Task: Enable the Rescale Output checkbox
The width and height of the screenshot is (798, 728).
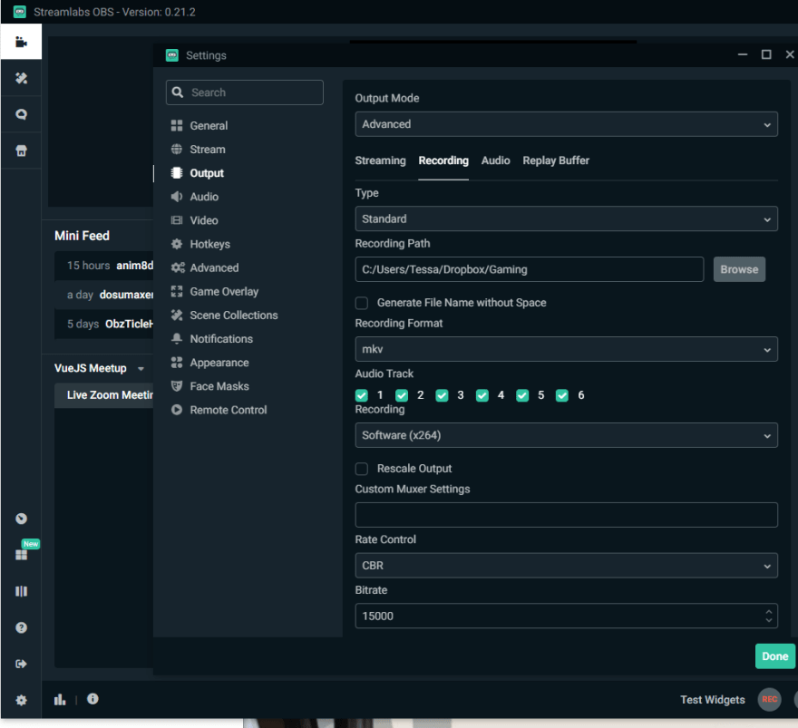Action: (x=361, y=469)
